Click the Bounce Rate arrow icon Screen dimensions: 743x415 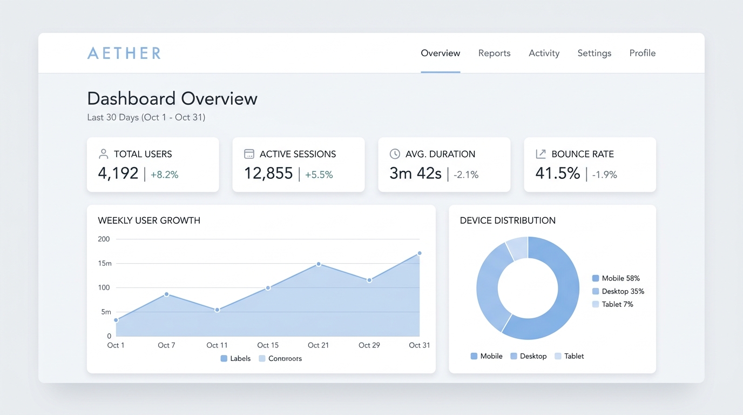(x=541, y=154)
